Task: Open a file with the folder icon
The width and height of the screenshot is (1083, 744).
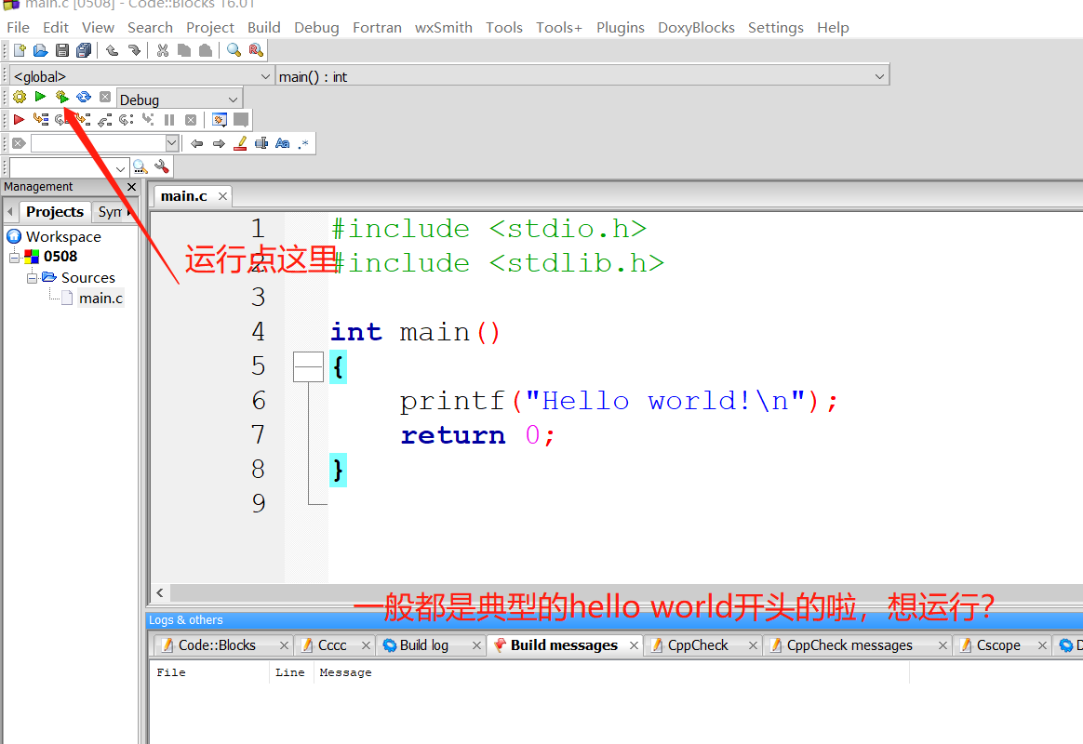Action: [41, 49]
